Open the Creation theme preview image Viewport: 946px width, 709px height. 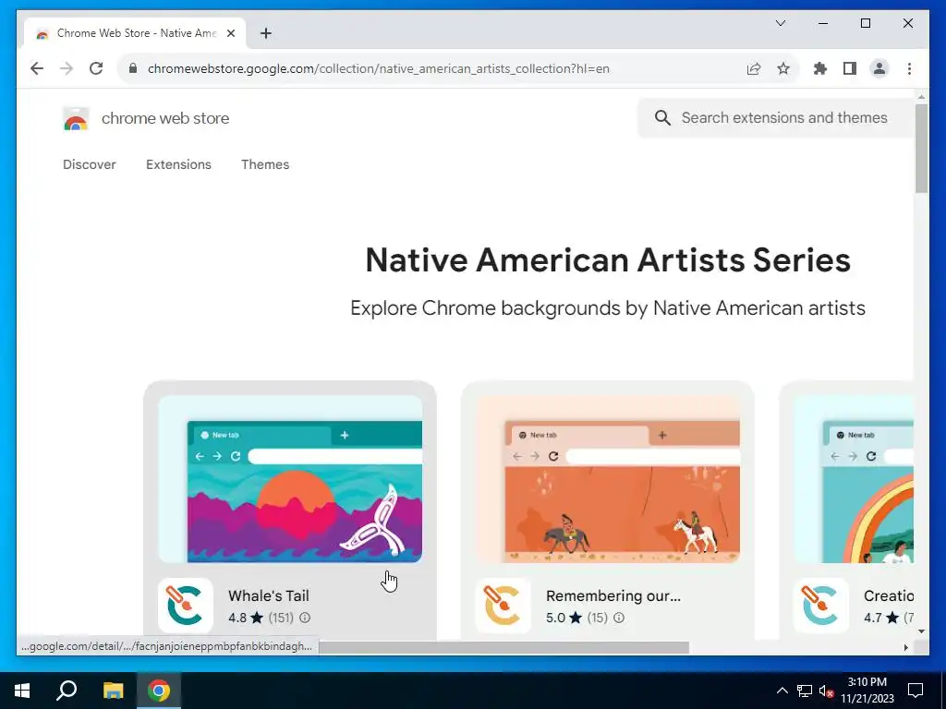854,479
